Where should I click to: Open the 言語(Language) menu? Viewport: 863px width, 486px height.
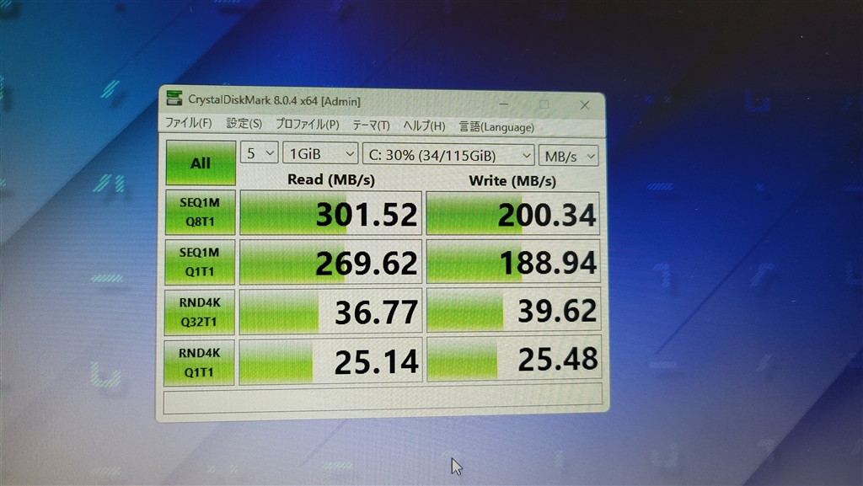click(x=496, y=127)
